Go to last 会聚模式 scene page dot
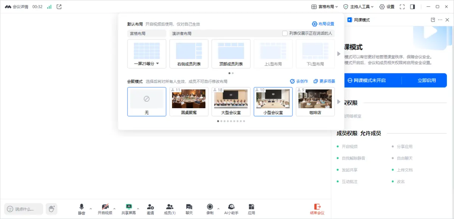The width and height of the screenshot is (454, 219). pos(244,121)
